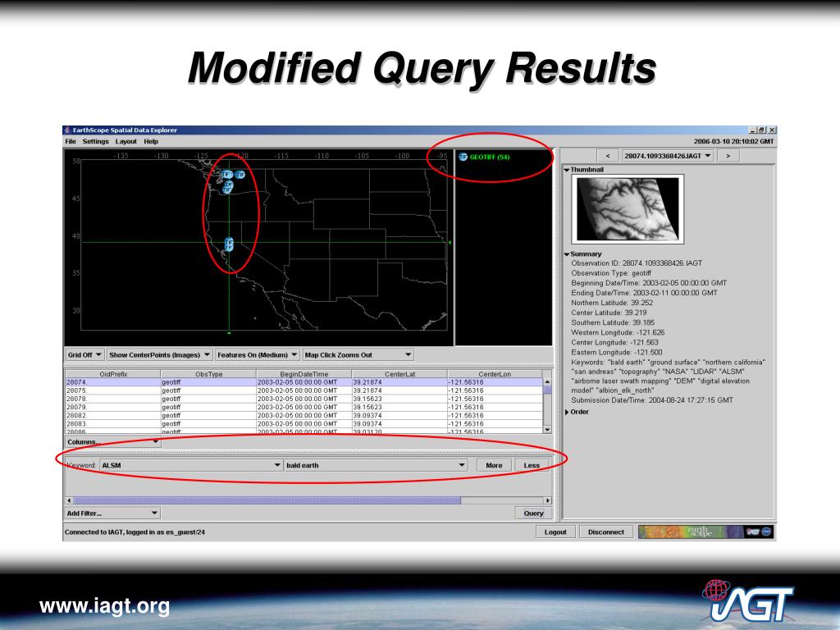Screen dimensions: 840x630
Task: Expand the Order section
Action: [x=567, y=412]
